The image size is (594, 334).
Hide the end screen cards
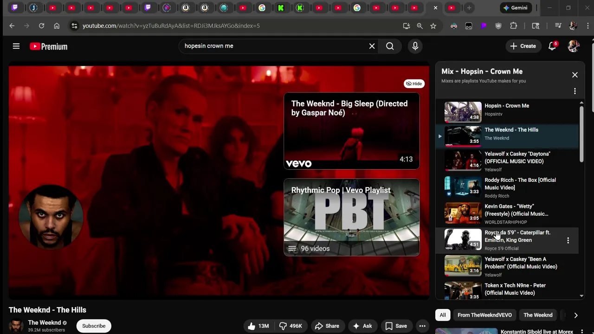click(413, 83)
